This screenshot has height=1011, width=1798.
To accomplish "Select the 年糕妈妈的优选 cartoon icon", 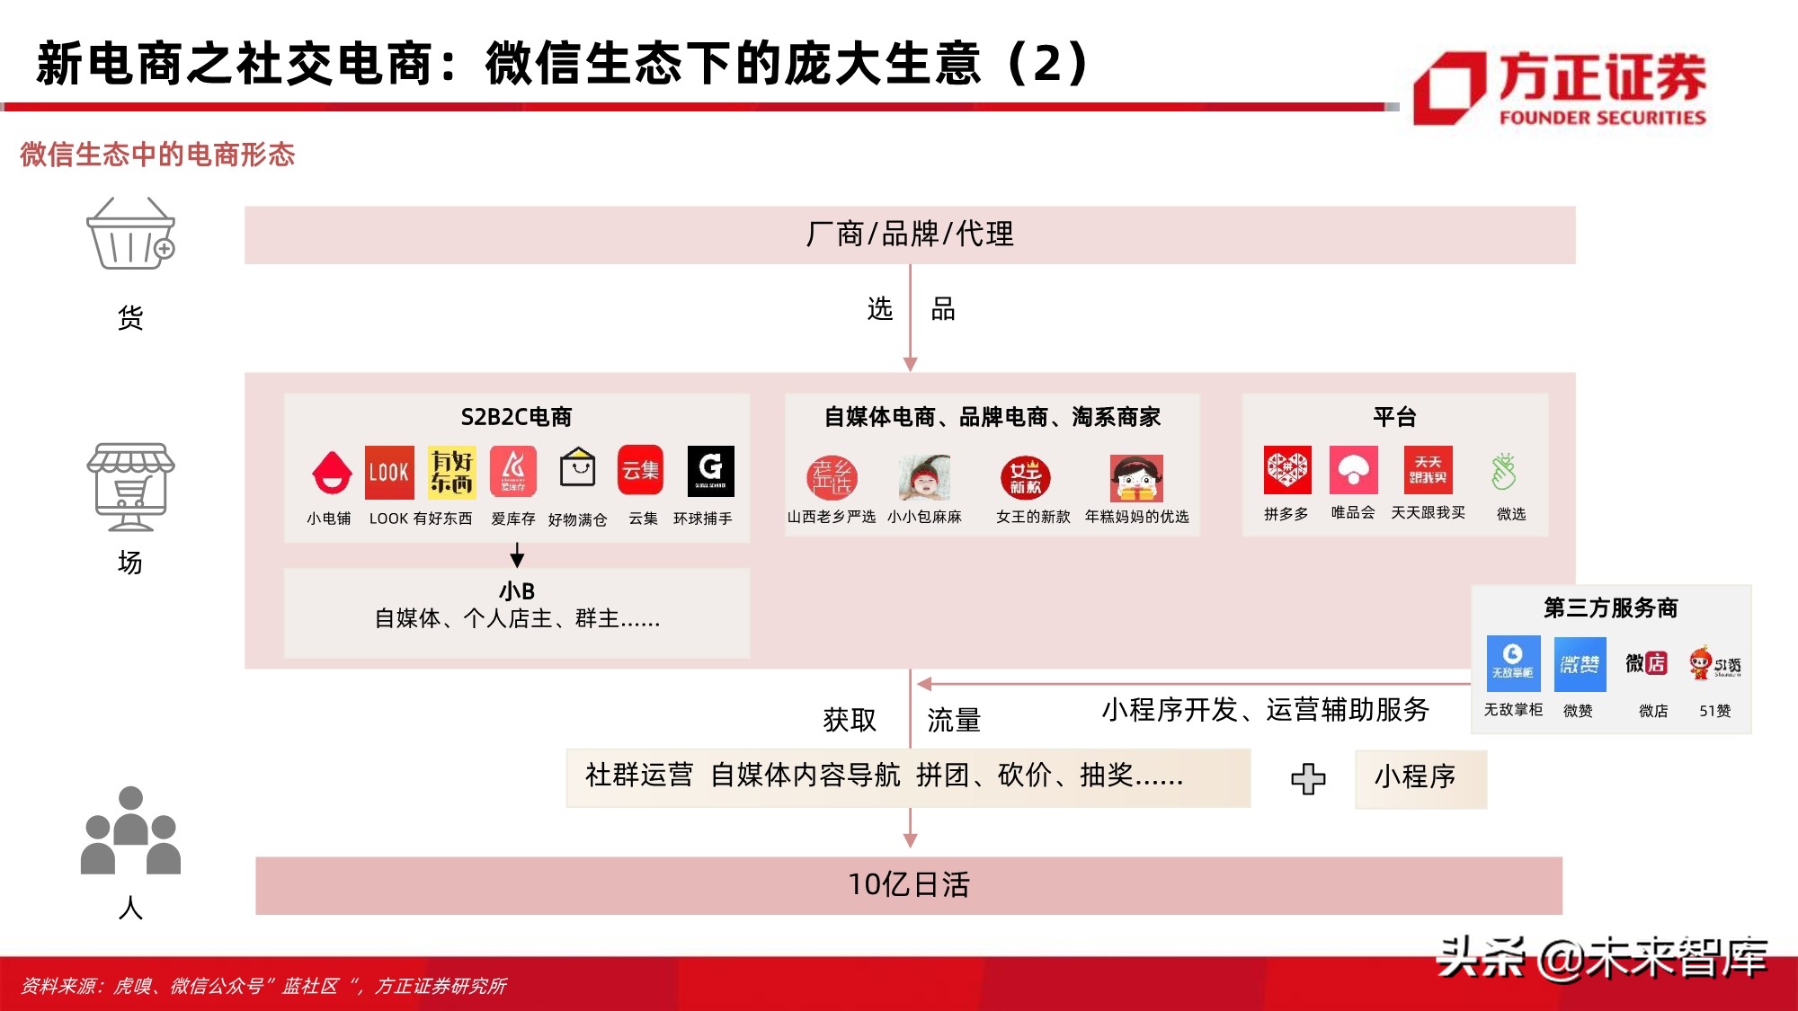I will [1136, 478].
